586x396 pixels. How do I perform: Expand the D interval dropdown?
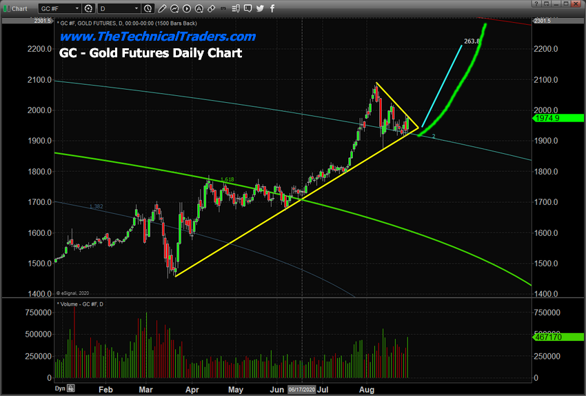[136, 8]
